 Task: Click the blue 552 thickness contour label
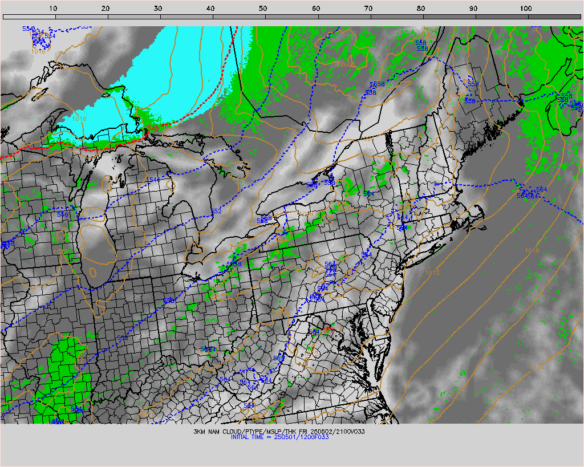click(x=216, y=211)
